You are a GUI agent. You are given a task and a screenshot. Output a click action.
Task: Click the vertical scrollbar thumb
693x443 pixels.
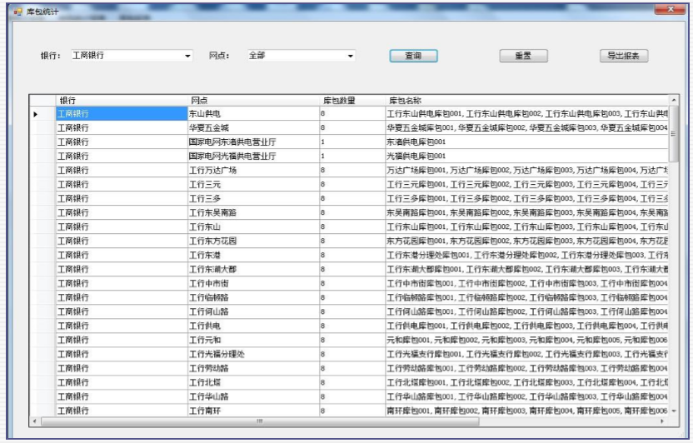674,133
